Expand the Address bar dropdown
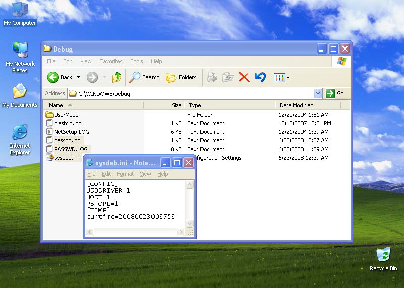The height and width of the screenshot is (288, 404). coord(318,93)
